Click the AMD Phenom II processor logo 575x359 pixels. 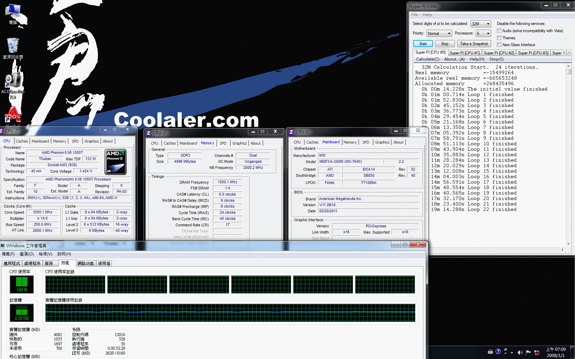click(x=115, y=162)
